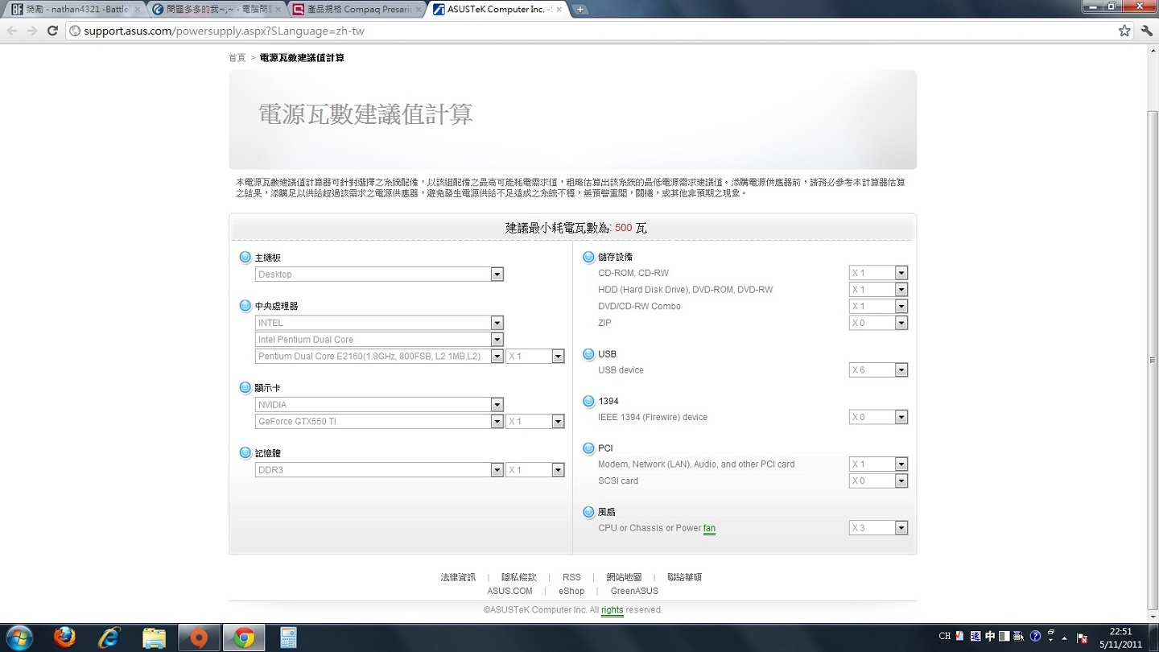
Task: Open the Calculator taskbar icon
Action: (x=288, y=638)
